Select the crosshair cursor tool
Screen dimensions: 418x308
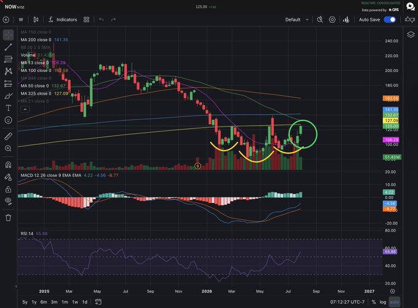click(8, 35)
